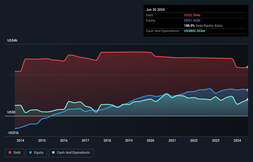Select the US$2.384b debt value
This screenshot has height=162, width=253.
tap(192, 15)
